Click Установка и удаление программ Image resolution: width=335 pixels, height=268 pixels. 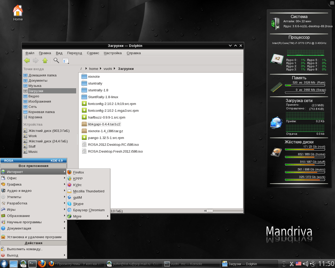(x=34, y=237)
